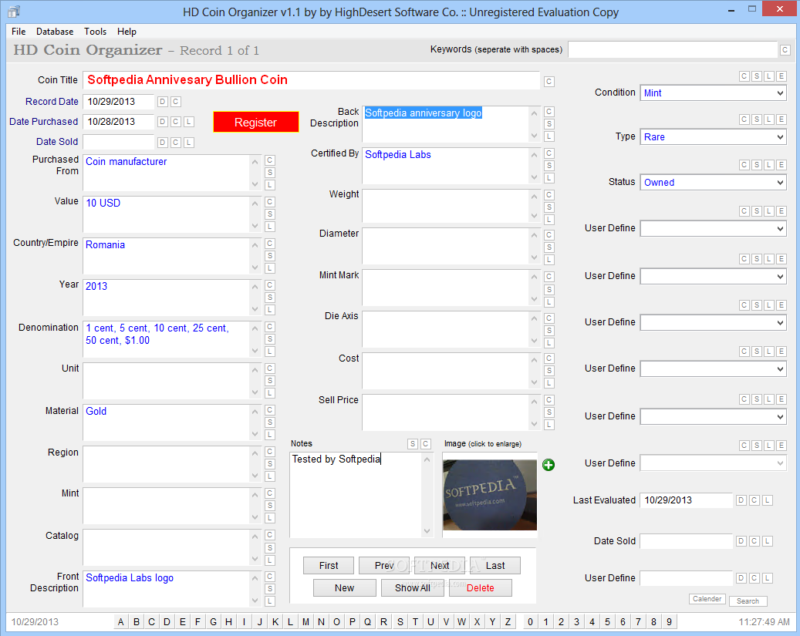Click the L button beside Country/Empire field
800x636 pixels.
pyautogui.click(x=270, y=268)
